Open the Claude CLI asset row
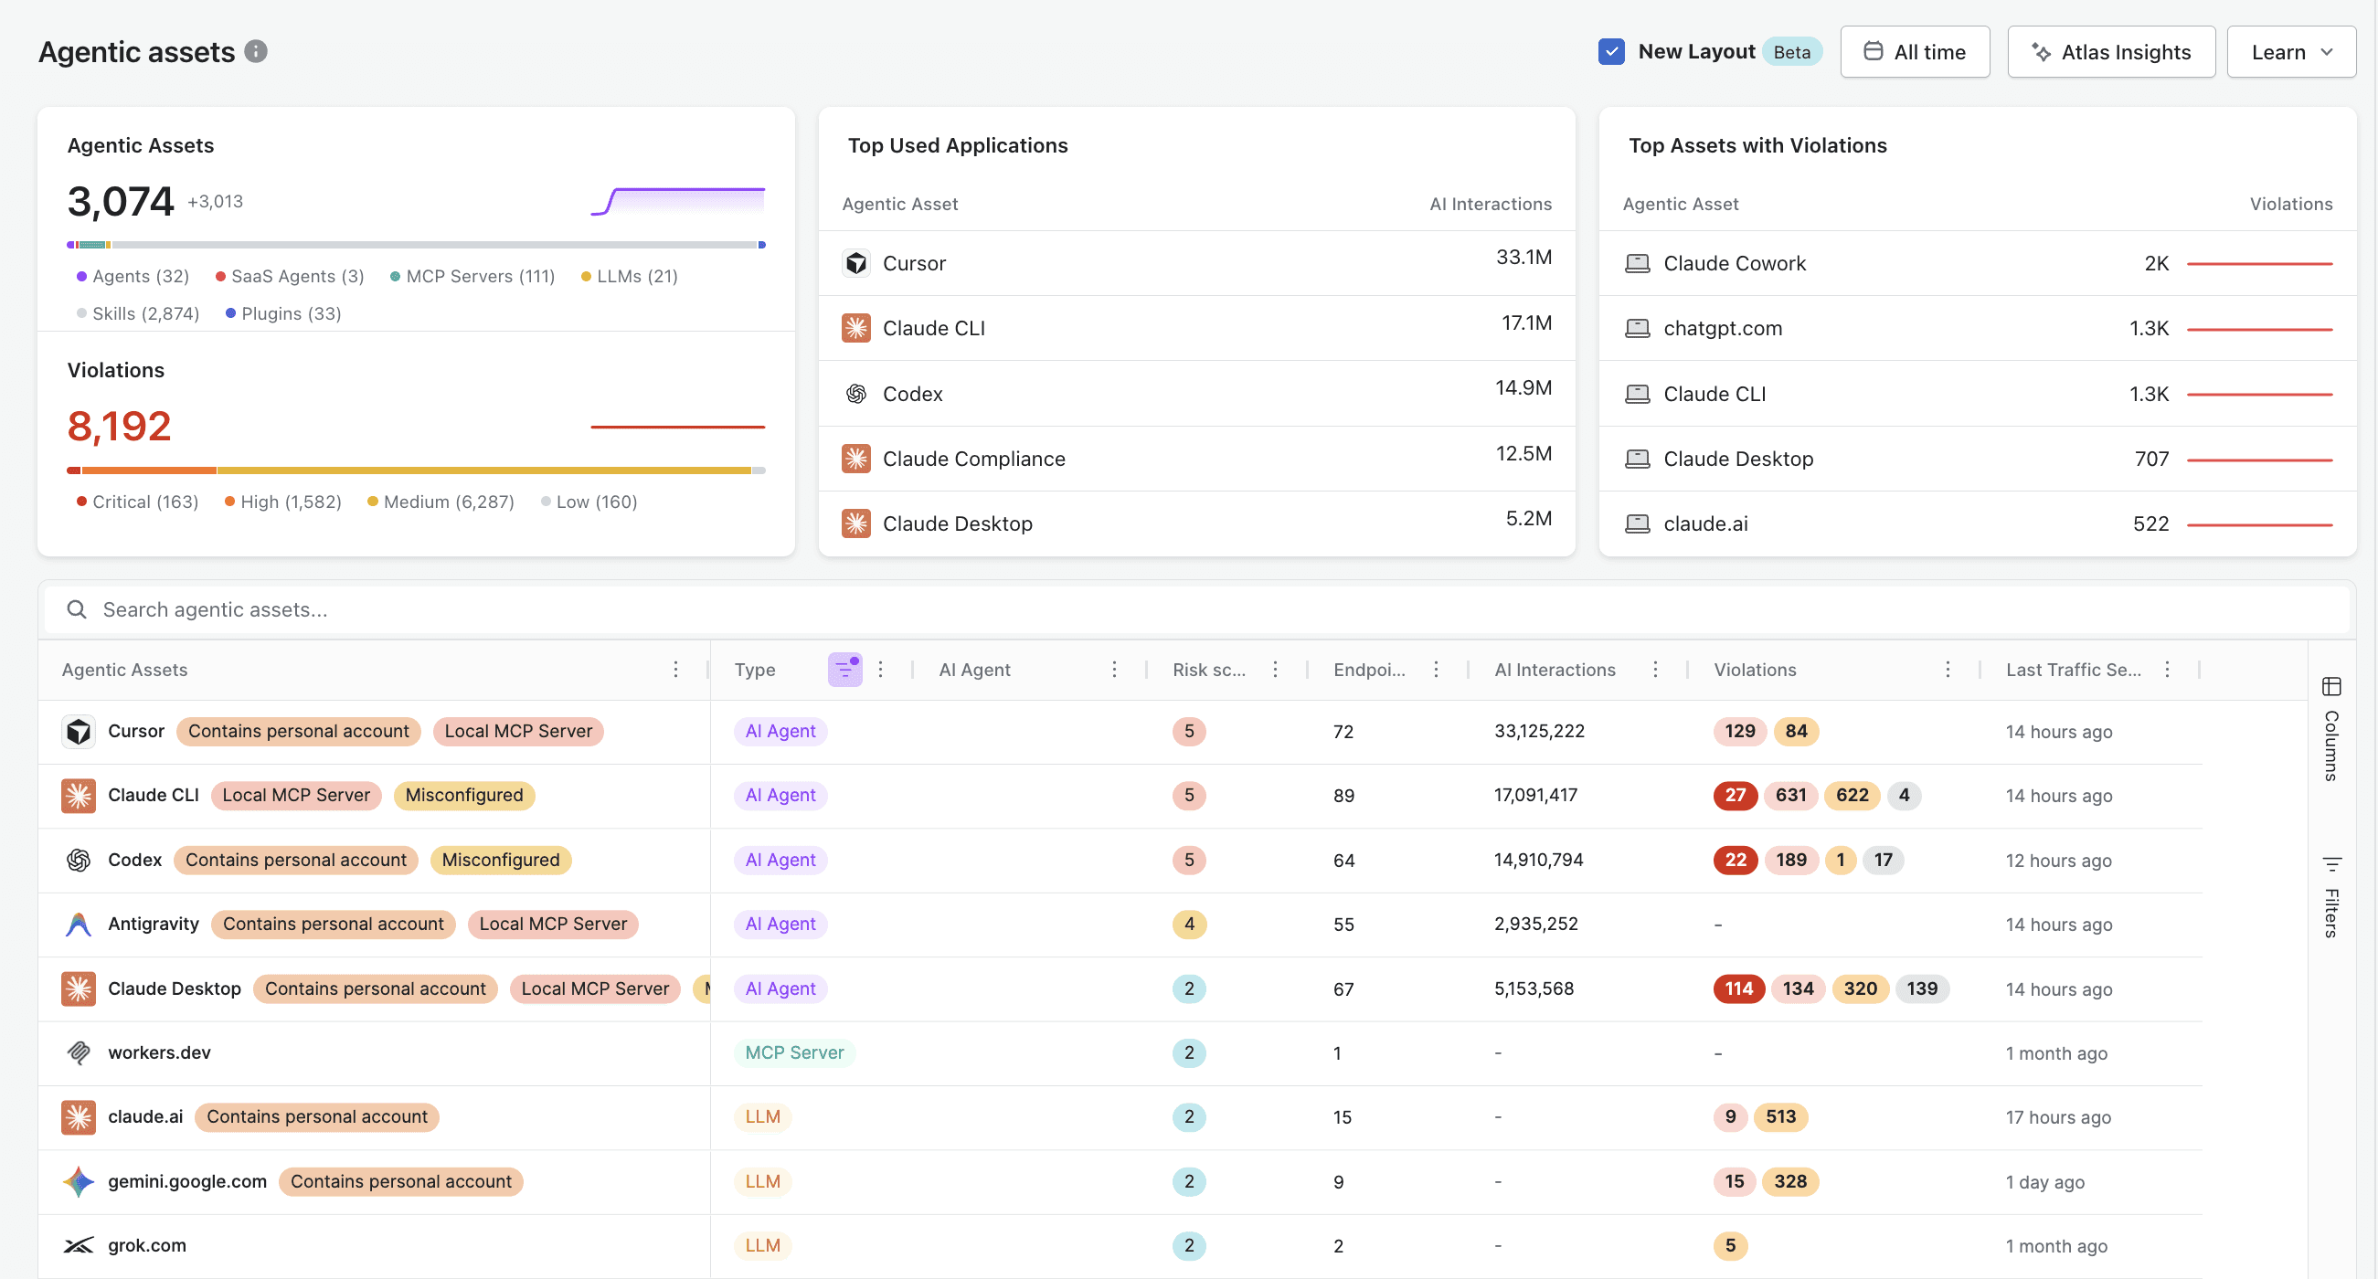 click(1120, 796)
